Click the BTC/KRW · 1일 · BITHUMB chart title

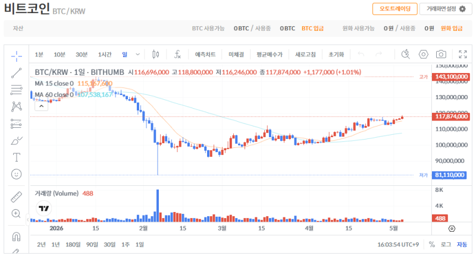click(79, 72)
